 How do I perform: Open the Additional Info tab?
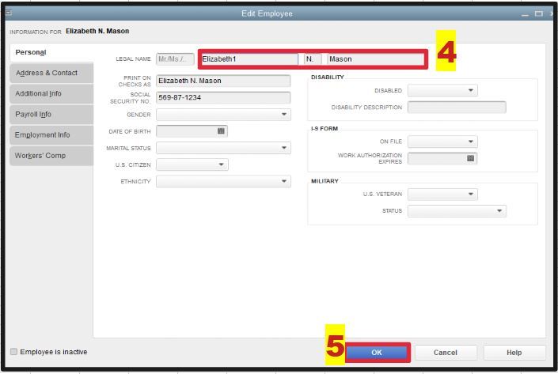click(51, 93)
